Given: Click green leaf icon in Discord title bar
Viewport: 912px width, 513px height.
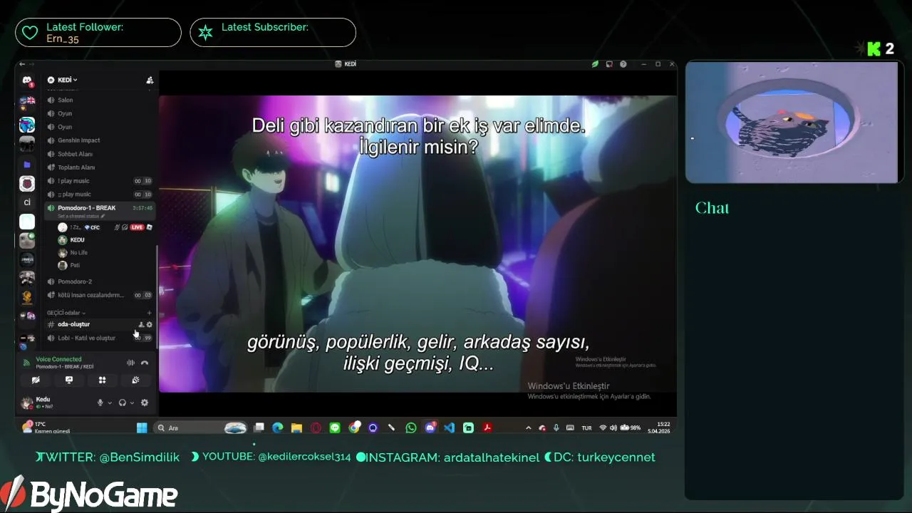Looking at the screenshot, I should click(x=595, y=64).
